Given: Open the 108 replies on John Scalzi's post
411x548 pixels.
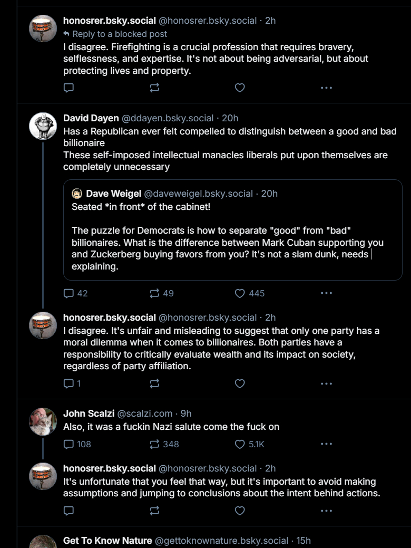Looking at the screenshot, I should (x=77, y=444).
